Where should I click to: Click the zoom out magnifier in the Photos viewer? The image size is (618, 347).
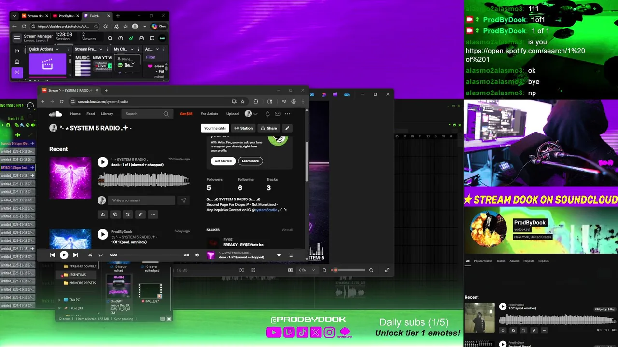(324, 270)
